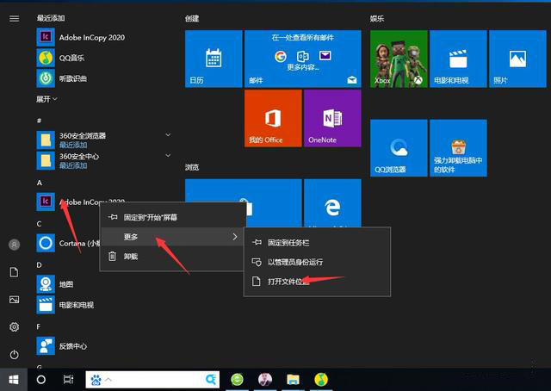This screenshot has width=551, height=391.
Task: Open the Pictures sidebar icon
Action: click(14, 300)
